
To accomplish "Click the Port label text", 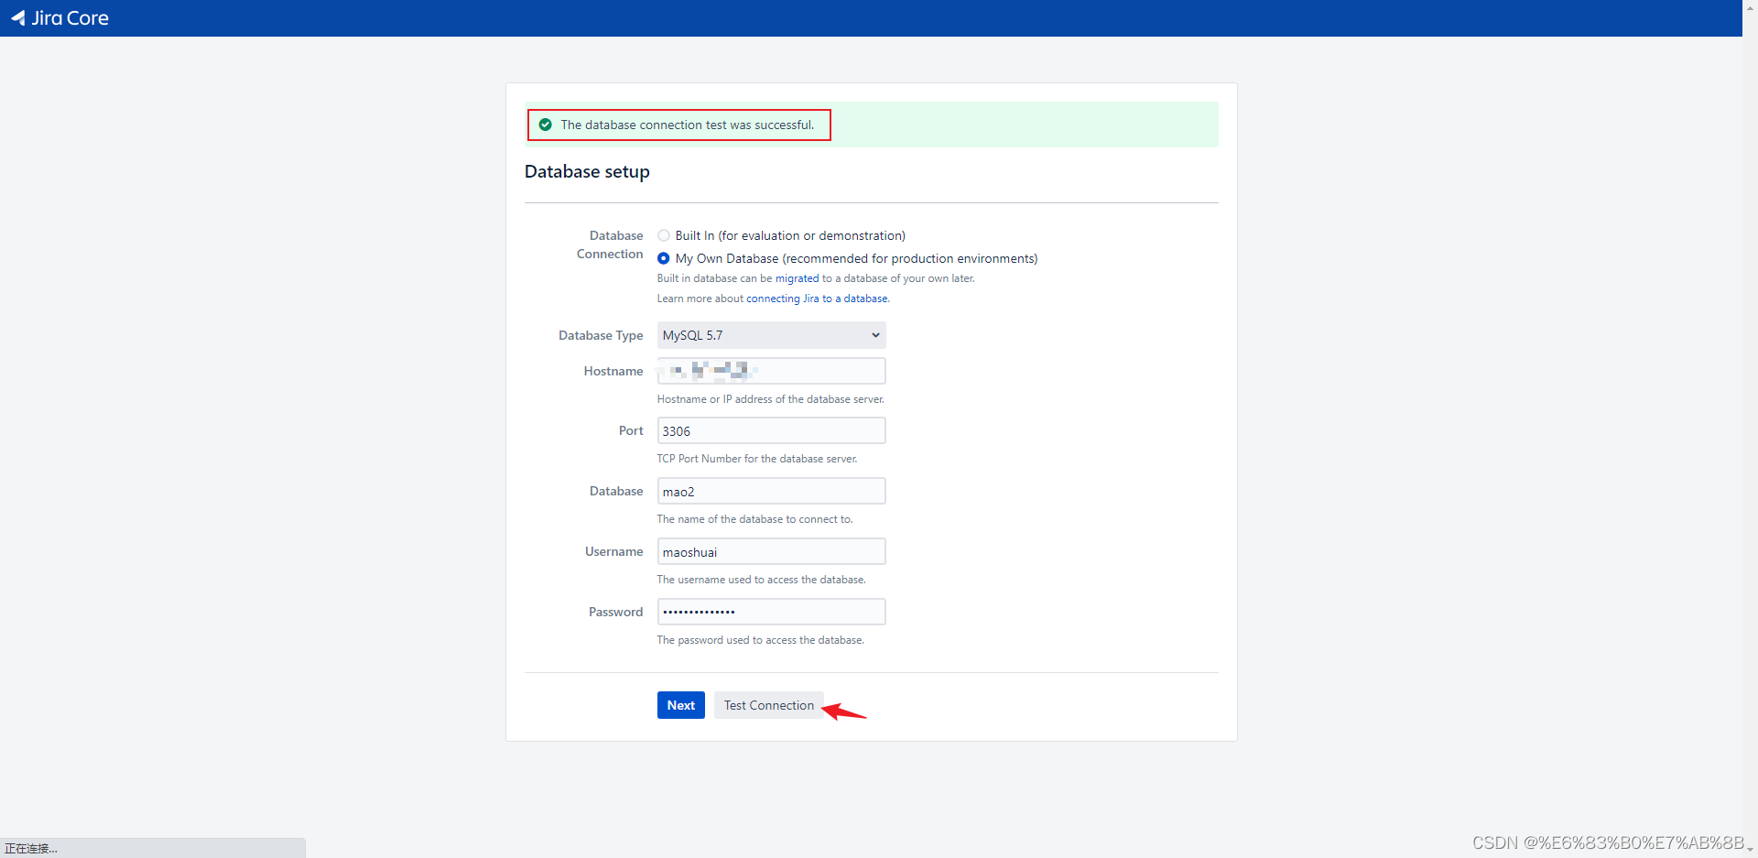I will [x=631, y=430].
